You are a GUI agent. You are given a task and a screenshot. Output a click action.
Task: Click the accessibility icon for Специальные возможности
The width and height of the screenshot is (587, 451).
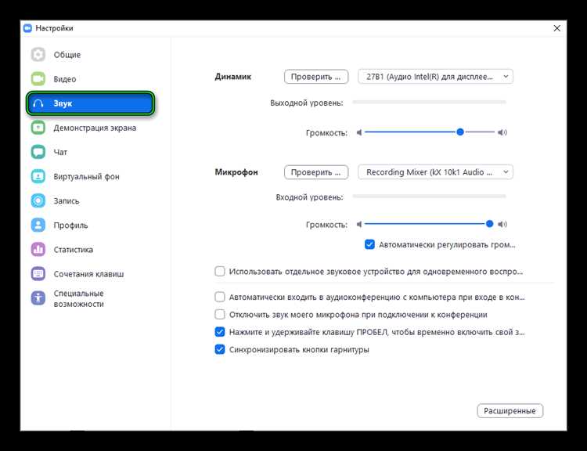pyautogui.click(x=38, y=298)
